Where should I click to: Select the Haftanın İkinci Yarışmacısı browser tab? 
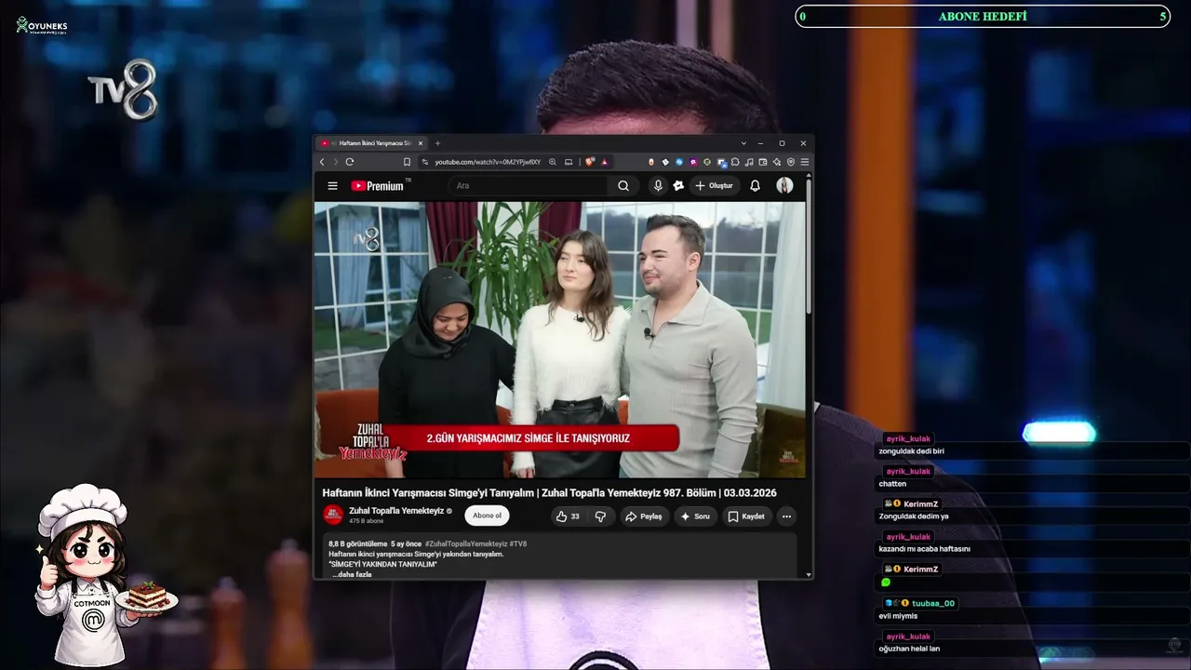(372, 143)
